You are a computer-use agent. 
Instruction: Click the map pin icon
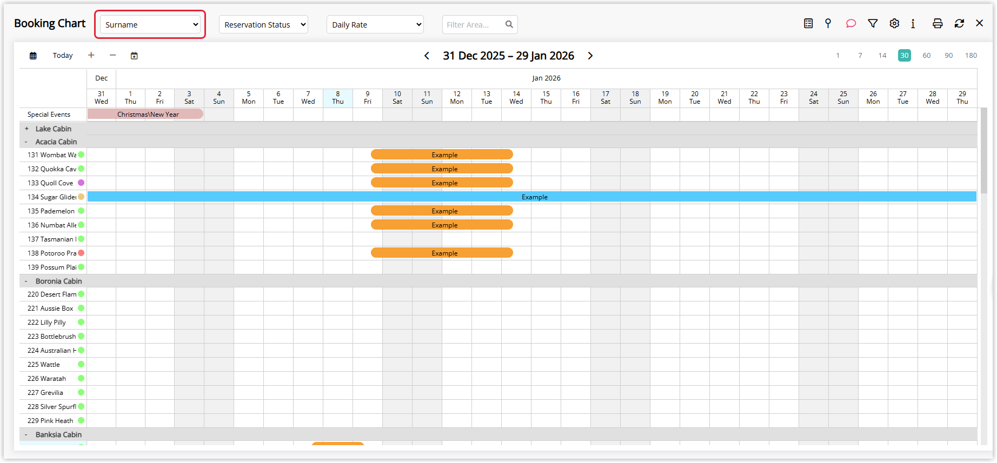pyautogui.click(x=828, y=24)
